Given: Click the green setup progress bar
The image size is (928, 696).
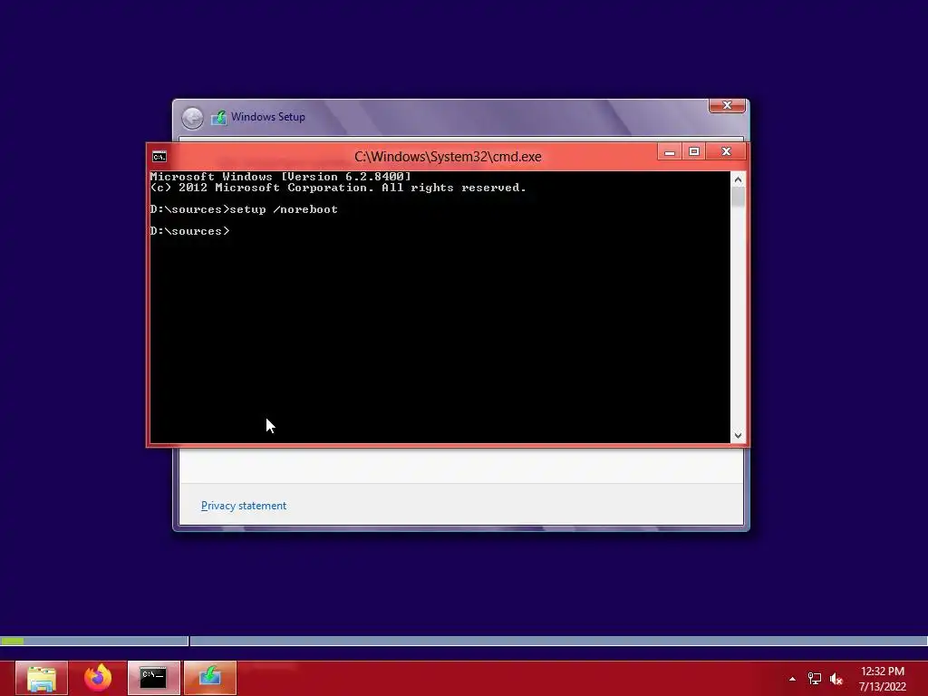Looking at the screenshot, I should pos(12,641).
